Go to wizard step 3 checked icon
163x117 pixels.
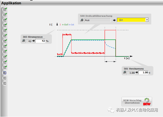click(x=5, y=20)
